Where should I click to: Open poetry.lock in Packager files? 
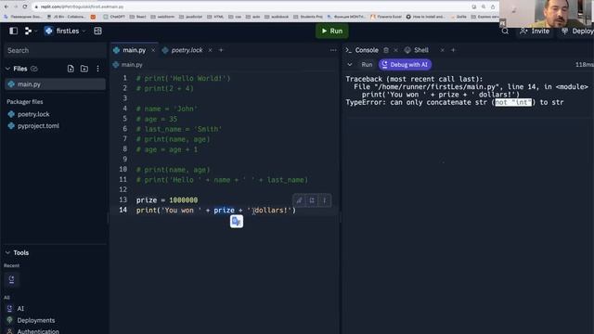point(33,114)
